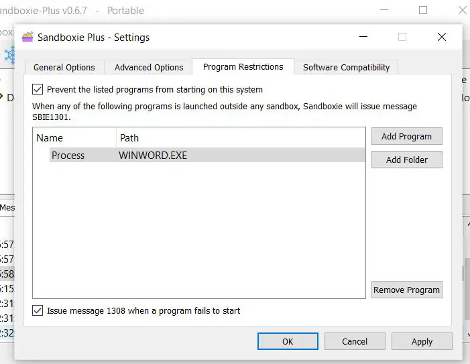Viewport: 470px width, 364px height.
Task: Toggle Issue message 1308 checkbox
Action: pos(38,310)
